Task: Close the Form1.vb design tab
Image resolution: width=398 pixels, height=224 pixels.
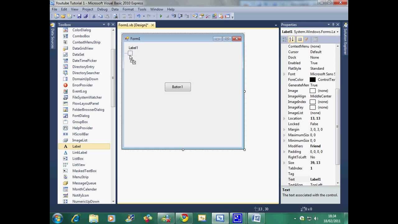Action: point(153,25)
